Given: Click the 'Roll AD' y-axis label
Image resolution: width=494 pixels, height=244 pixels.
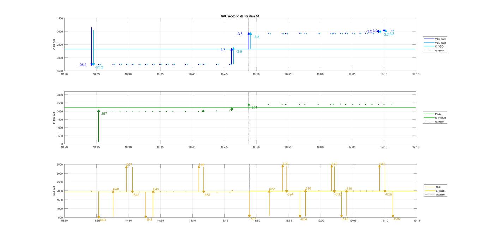Looking at the screenshot, I should pyautogui.click(x=54, y=191).
